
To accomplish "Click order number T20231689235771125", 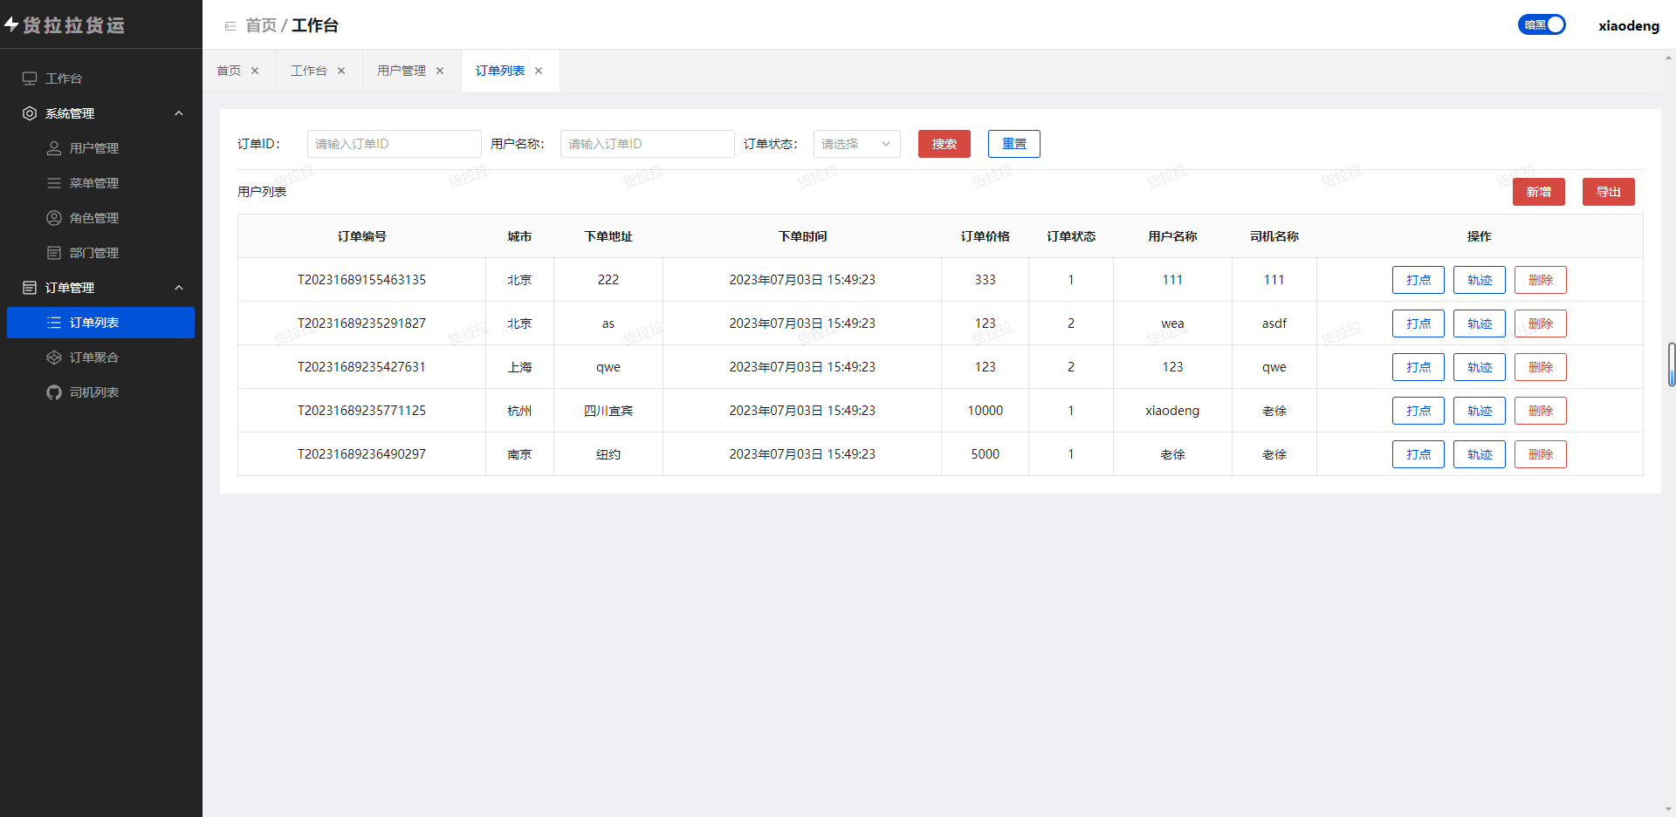I will pos(361,411).
